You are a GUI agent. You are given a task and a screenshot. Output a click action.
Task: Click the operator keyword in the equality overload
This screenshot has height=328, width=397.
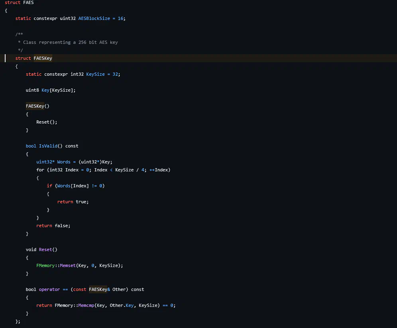pyautogui.click(x=49, y=289)
